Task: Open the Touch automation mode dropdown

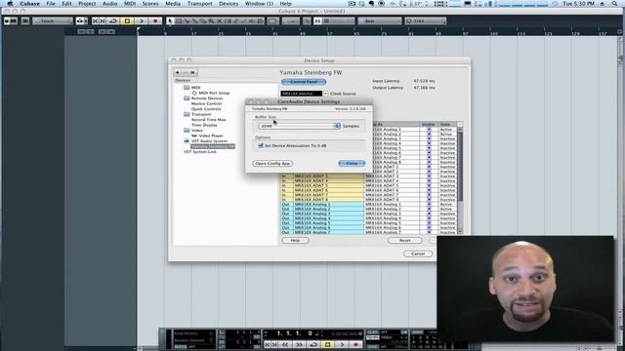Action: pyautogui.click(x=53, y=20)
